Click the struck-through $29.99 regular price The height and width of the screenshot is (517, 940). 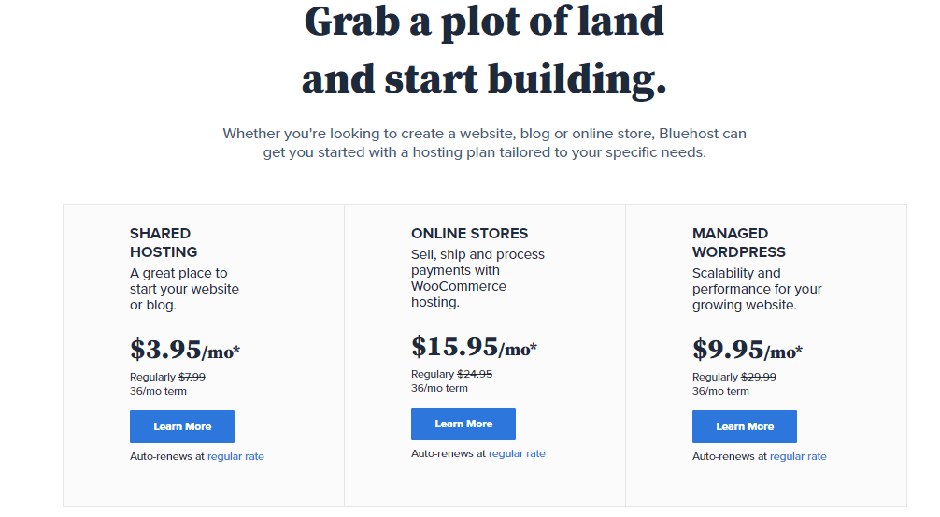(759, 378)
